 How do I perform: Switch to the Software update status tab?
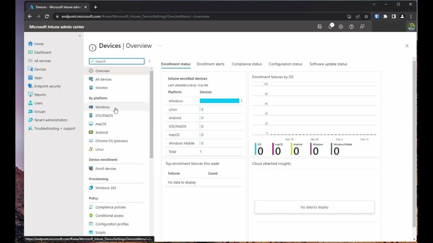tap(328, 64)
